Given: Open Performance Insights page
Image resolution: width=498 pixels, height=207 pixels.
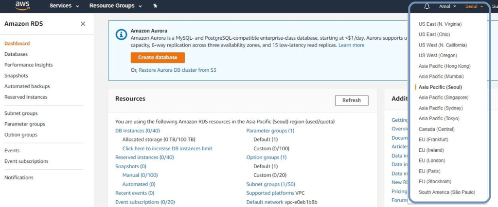Looking at the screenshot, I should 29,65.
